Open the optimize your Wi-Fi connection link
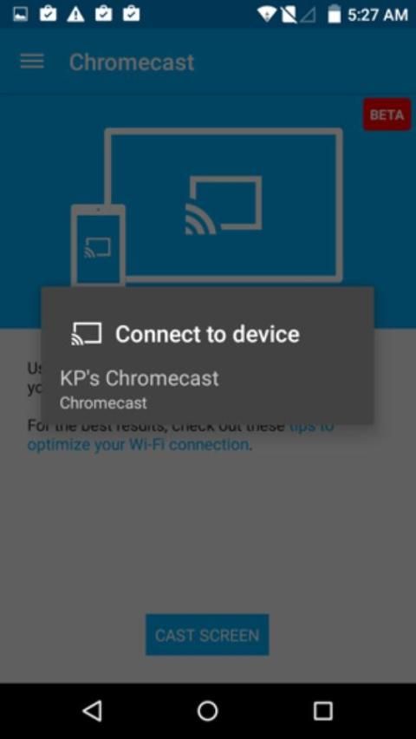This screenshot has height=739, width=416. (x=138, y=444)
